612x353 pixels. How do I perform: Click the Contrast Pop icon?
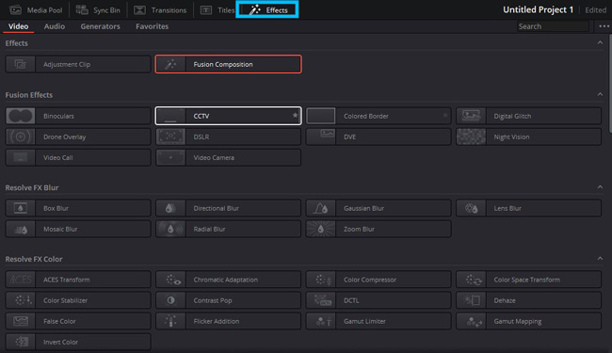coord(170,300)
